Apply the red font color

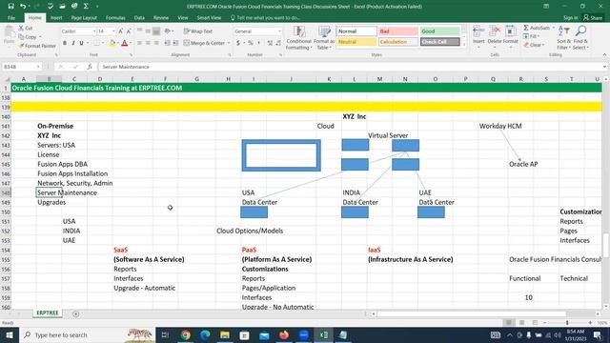(x=125, y=43)
